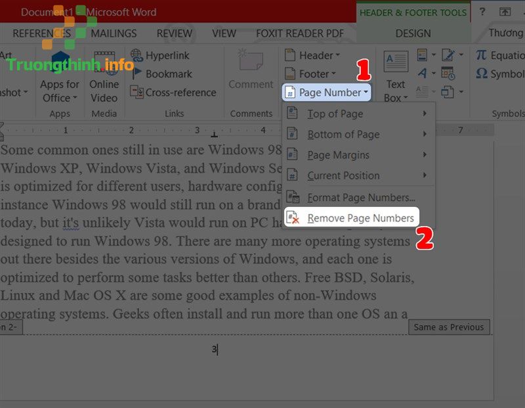Open the Footer dropdown
This screenshot has width=525, height=408.
coord(310,74)
